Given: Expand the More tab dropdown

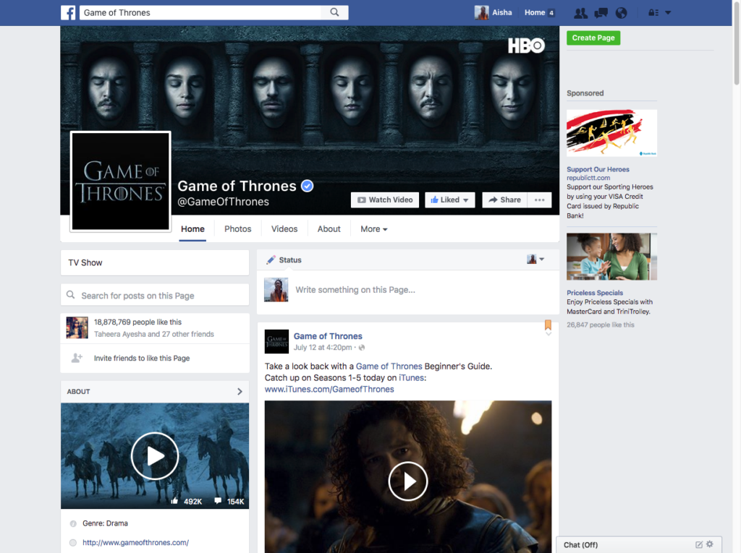Looking at the screenshot, I should coord(374,229).
